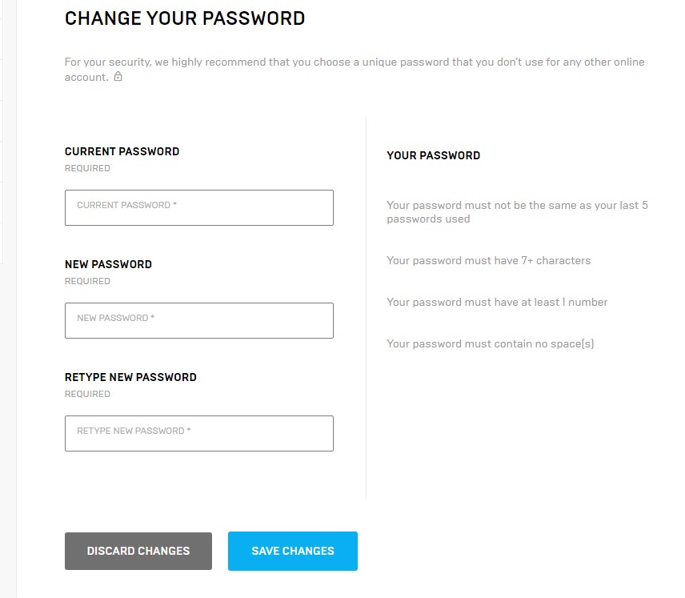Select the no spaces requirement text
The width and height of the screenshot is (685, 598).
491,343
